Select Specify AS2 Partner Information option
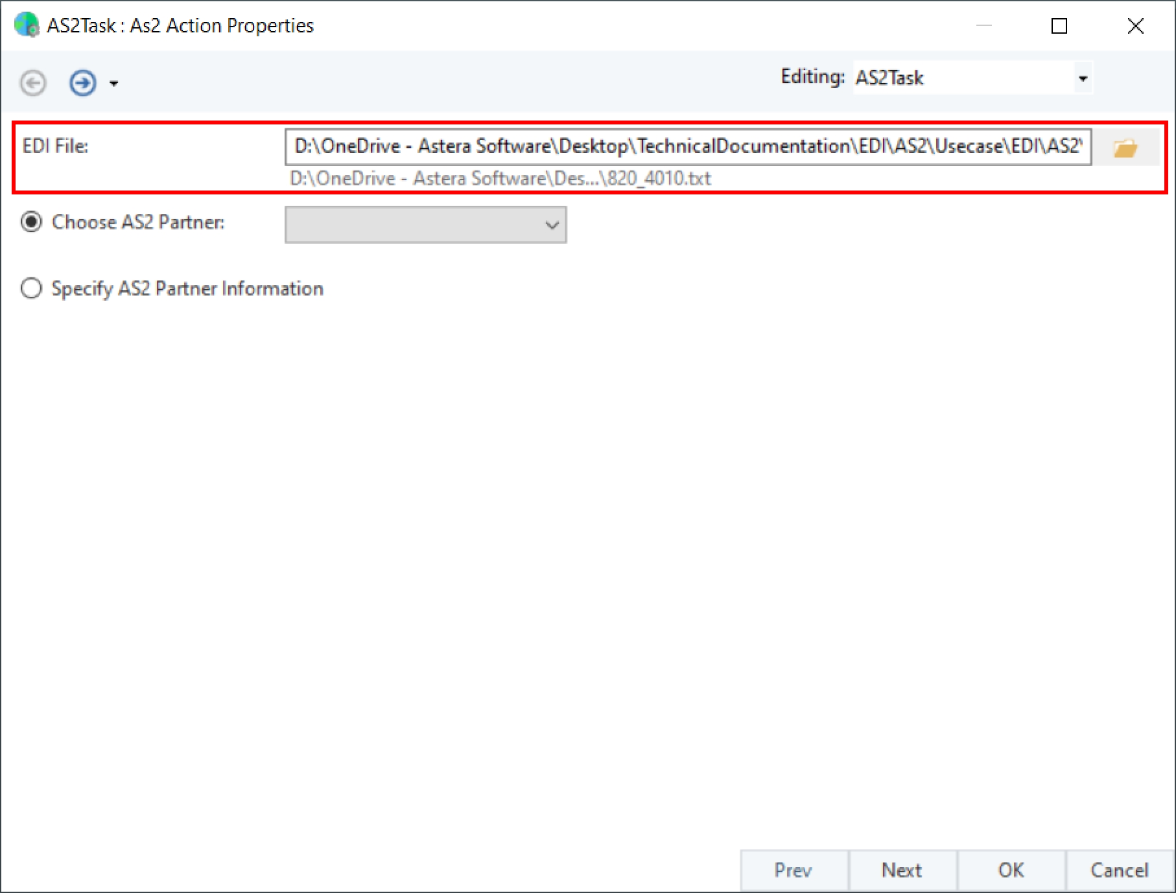 [x=31, y=288]
